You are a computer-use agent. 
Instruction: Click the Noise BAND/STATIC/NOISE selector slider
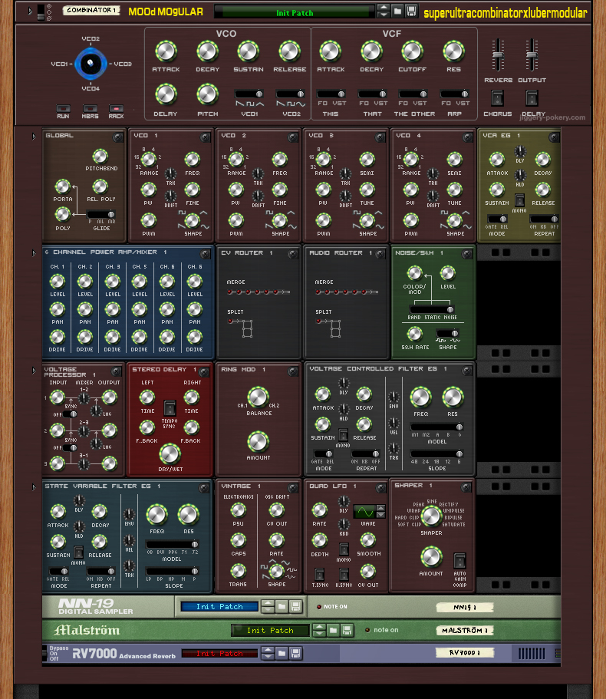pos(431,309)
